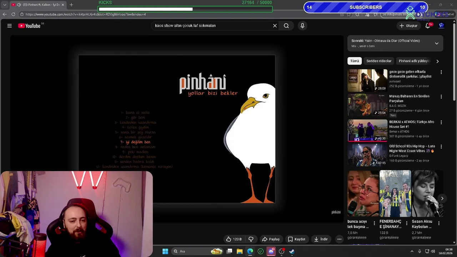Select the 'Pinhani adlı yükleyic' chip
Screen dimensions: 457x257
click(414, 61)
